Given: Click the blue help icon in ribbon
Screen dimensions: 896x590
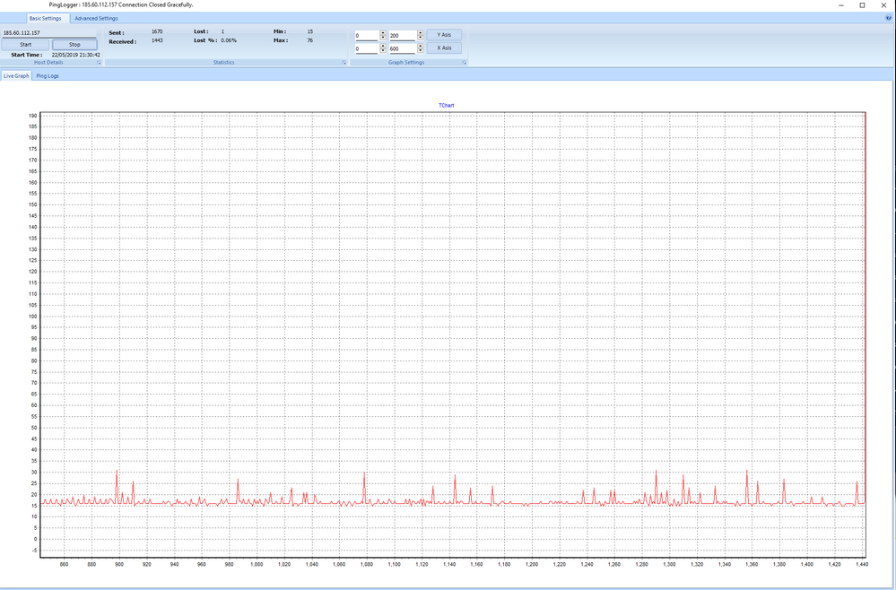Looking at the screenshot, I should (x=888, y=17).
